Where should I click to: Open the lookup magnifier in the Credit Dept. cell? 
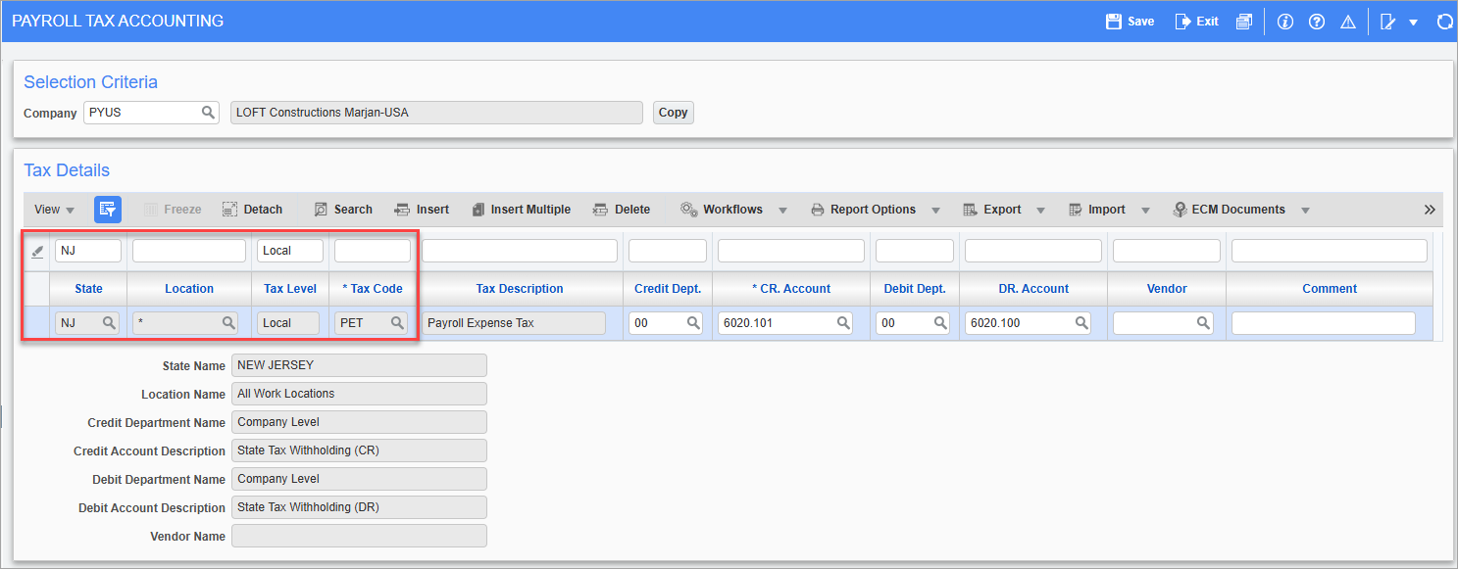(x=692, y=322)
